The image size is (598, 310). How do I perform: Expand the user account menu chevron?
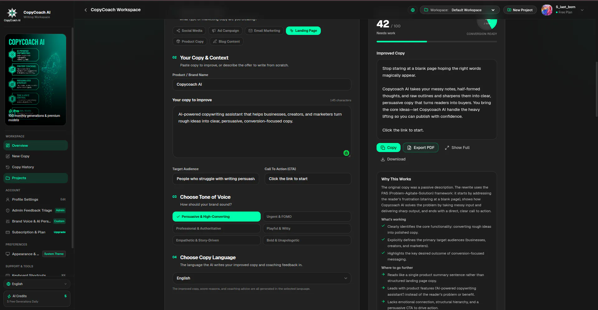coord(582,10)
